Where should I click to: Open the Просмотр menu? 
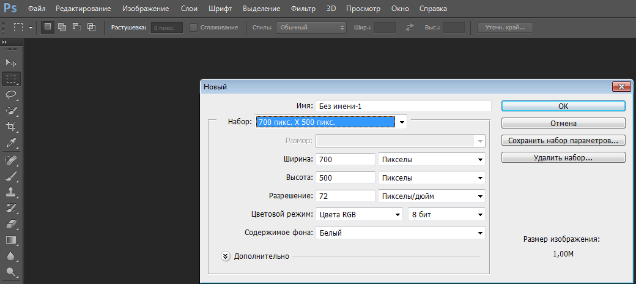pos(363,9)
